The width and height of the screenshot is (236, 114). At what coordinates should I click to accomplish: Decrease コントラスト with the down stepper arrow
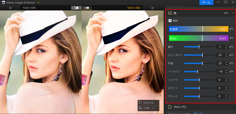click(226, 56)
